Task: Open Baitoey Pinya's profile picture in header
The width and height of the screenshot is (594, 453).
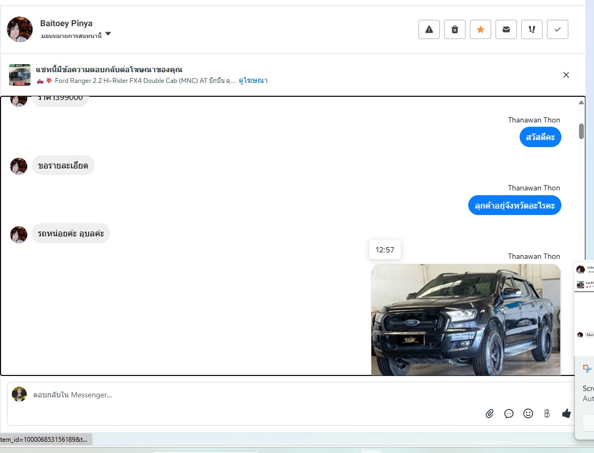Action: click(x=20, y=29)
